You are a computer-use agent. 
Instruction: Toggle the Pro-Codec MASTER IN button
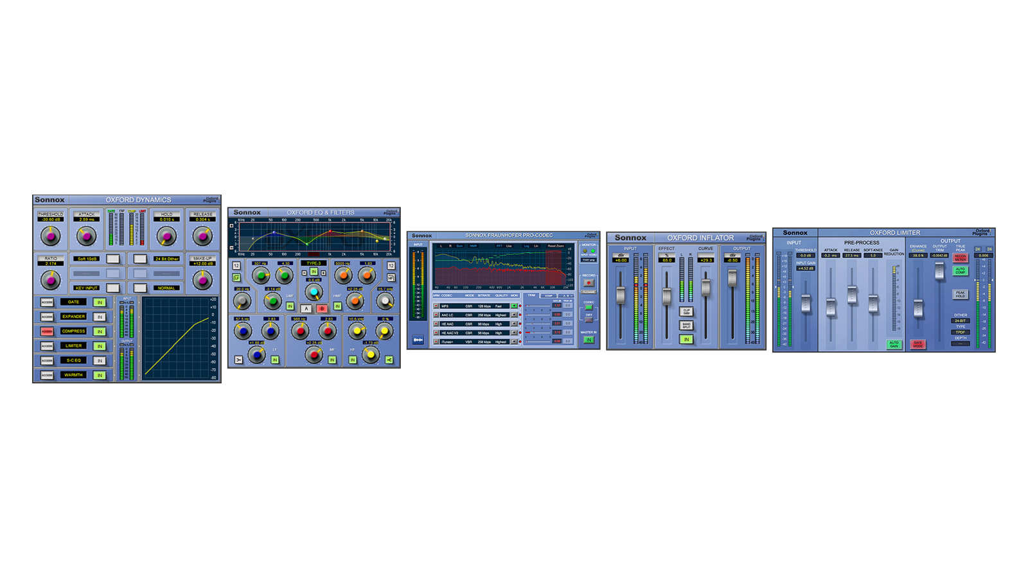(589, 340)
